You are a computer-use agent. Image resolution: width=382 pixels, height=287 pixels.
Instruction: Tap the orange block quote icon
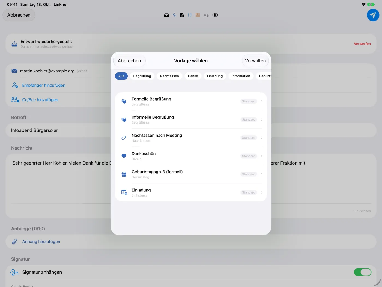198,15
